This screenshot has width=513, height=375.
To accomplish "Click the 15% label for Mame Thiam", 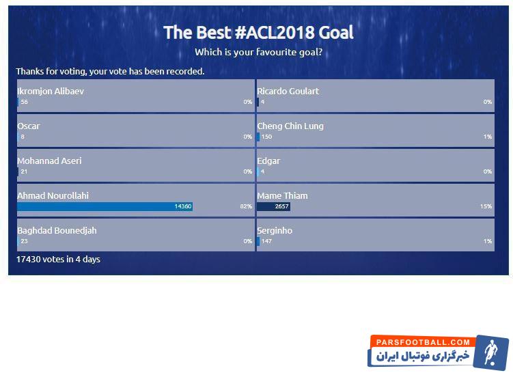I will pyautogui.click(x=486, y=206).
